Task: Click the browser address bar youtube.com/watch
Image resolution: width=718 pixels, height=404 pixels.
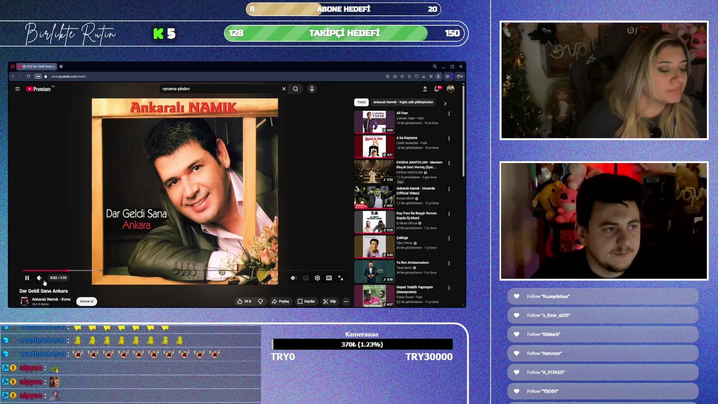Action: [68, 76]
